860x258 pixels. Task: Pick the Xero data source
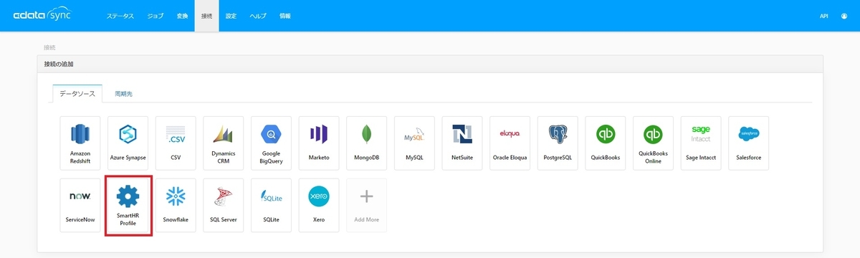coord(319,205)
